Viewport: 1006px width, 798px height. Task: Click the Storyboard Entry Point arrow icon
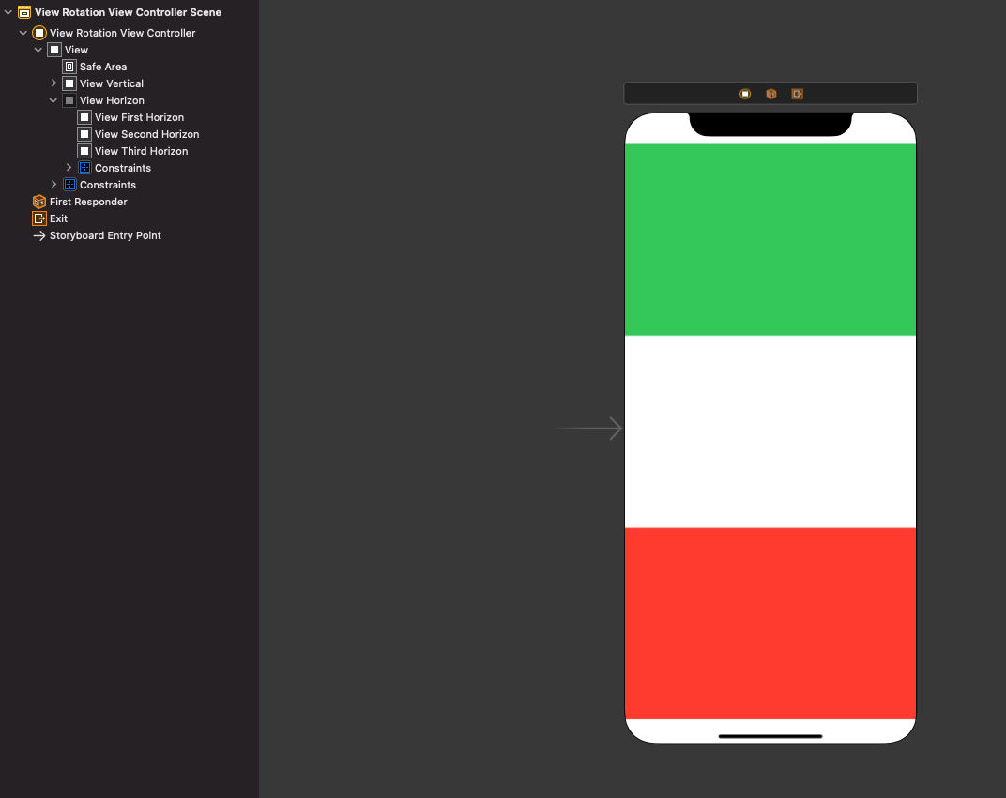pyautogui.click(x=39, y=235)
